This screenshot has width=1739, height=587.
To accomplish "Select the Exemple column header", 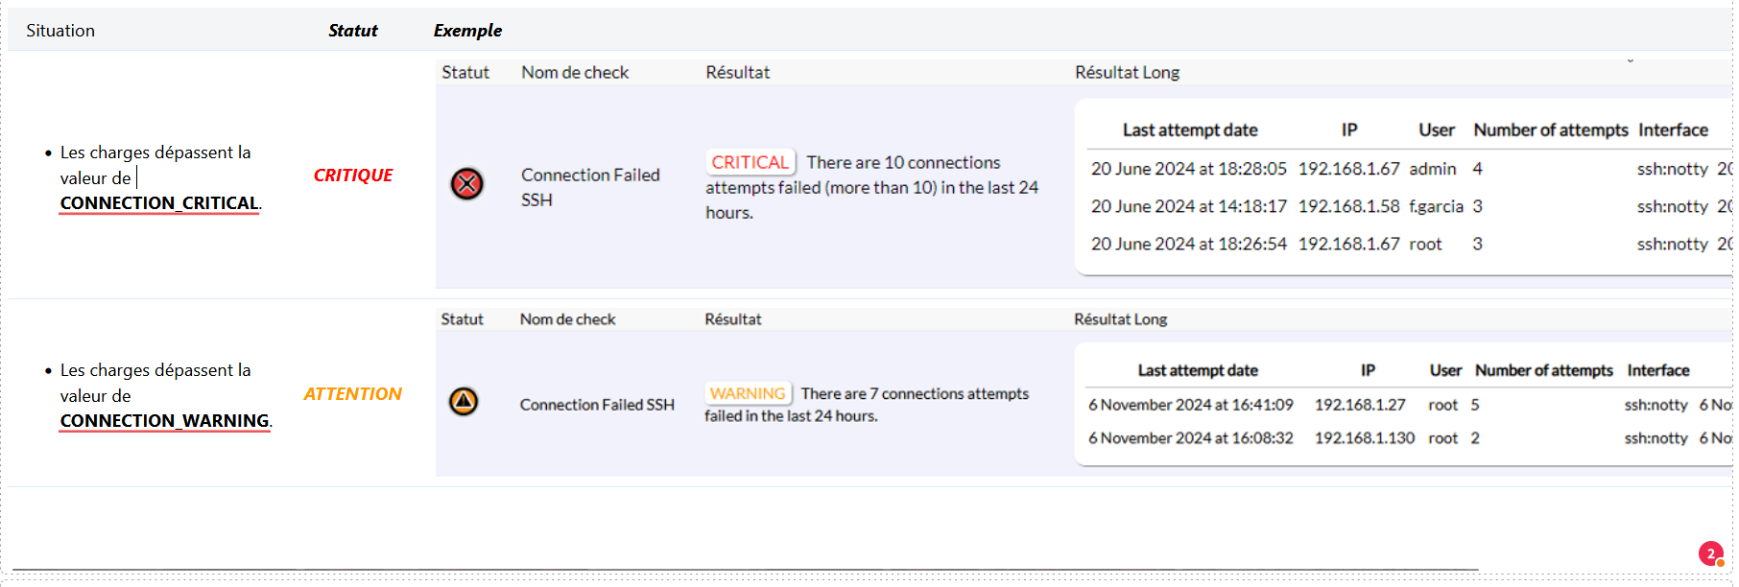I will tap(467, 31).
